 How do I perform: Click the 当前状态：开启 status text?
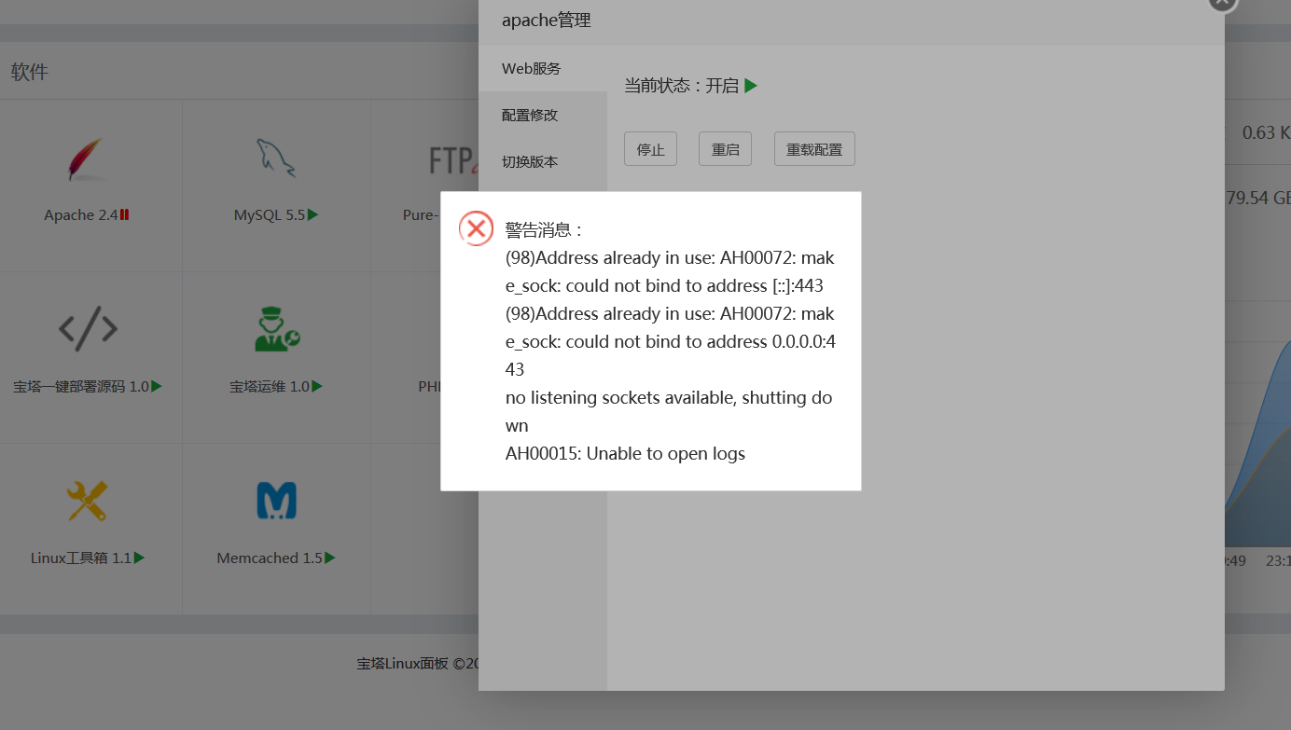(x=681, y=86)
